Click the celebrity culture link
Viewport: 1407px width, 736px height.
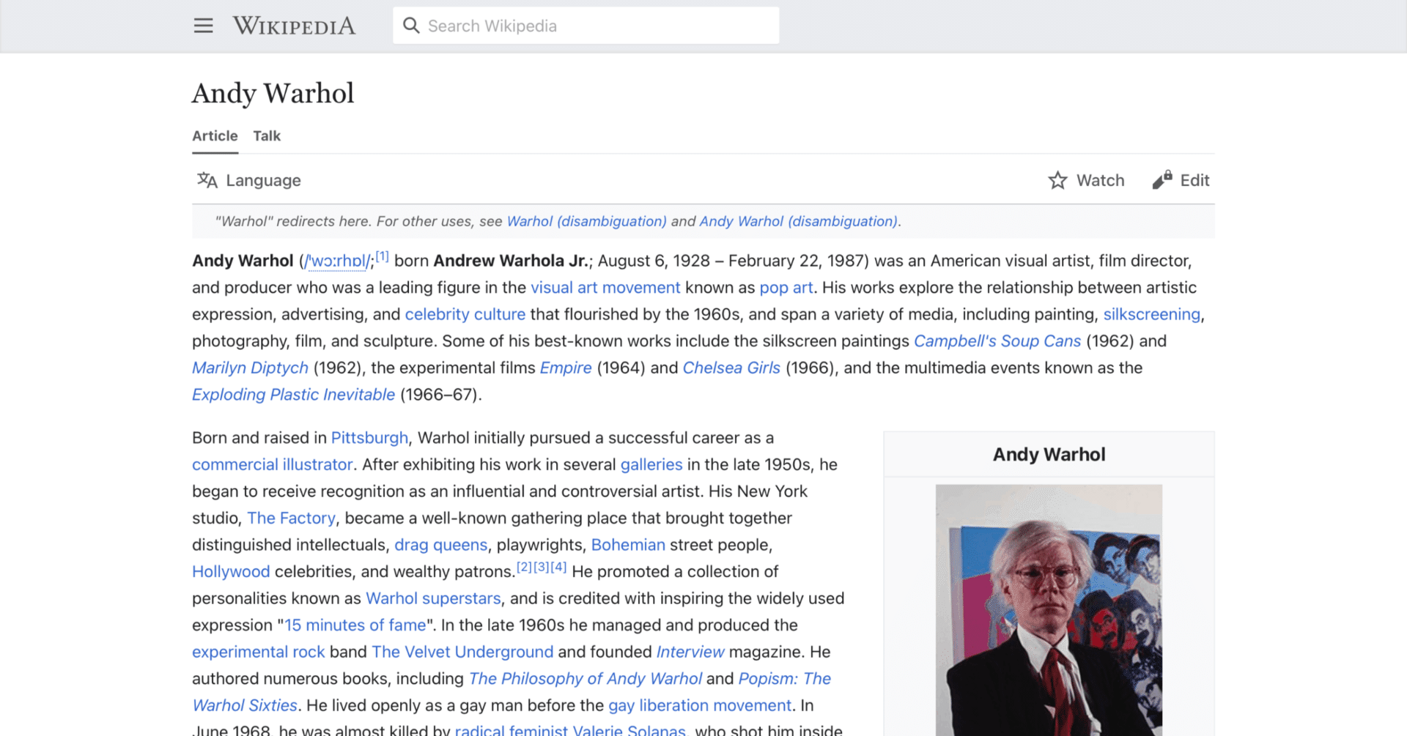(465, 313)
